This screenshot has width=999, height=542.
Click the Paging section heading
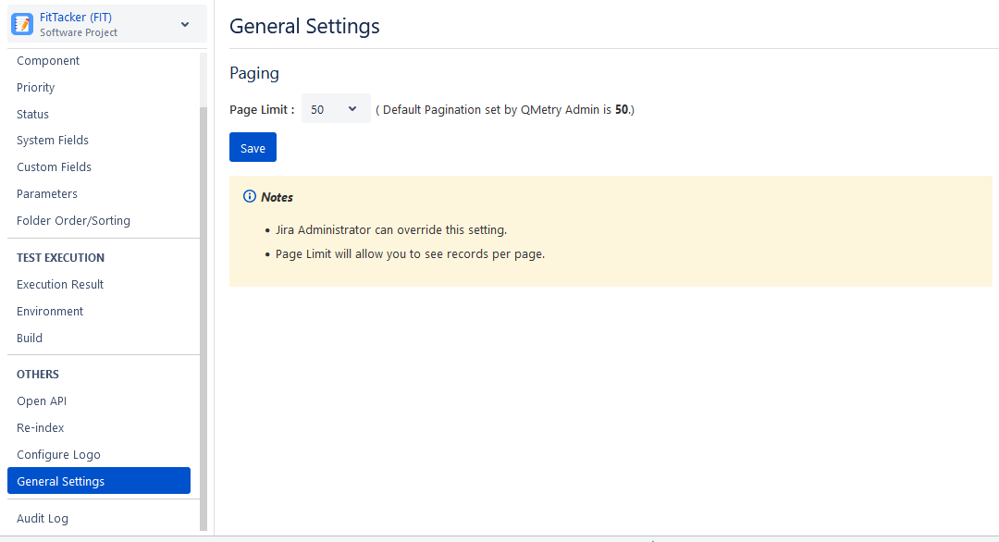click(254, 73)
